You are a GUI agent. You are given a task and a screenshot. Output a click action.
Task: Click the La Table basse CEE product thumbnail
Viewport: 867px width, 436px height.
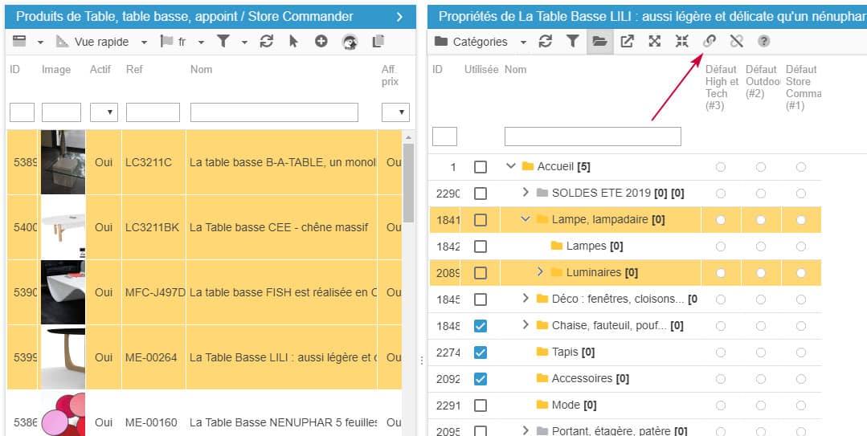pyautogui.click(x=63, y=227)
